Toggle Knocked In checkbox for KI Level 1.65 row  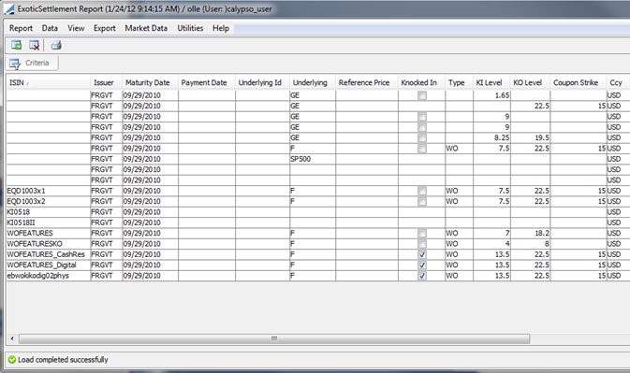click(x=422, y=95)
